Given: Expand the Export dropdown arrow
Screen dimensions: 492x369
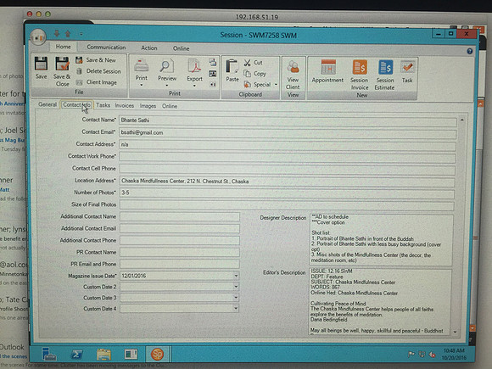Looking at the screenshot, I should pos(194,86).
